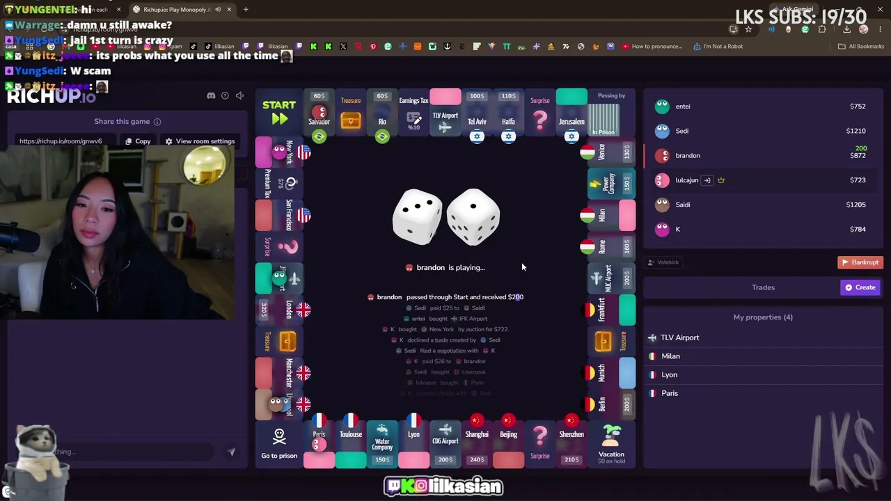
Task: Select the Jerusalem property tile
Action: [x=571, y=112]
